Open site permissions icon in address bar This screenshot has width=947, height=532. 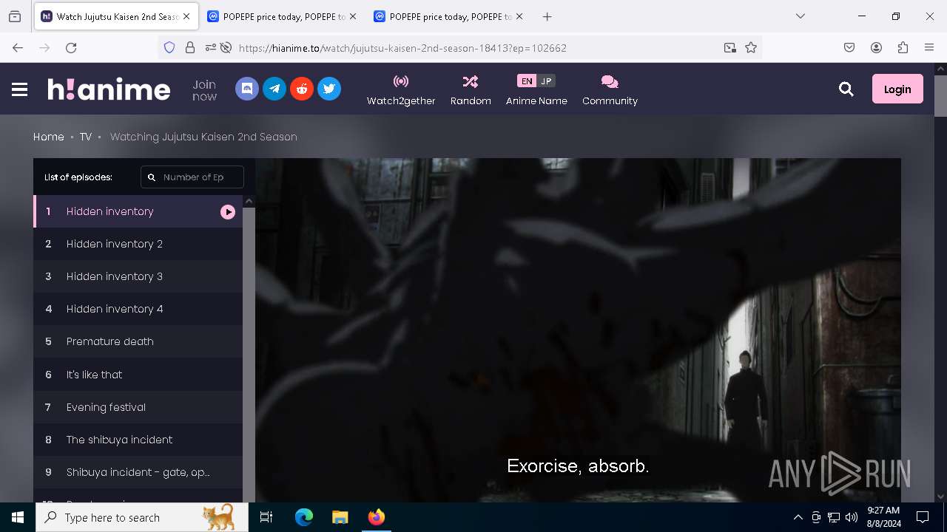[211, 47]
